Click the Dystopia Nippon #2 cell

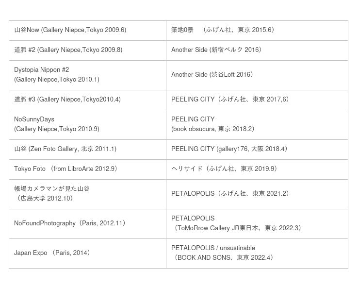click(x=57, y=75)
